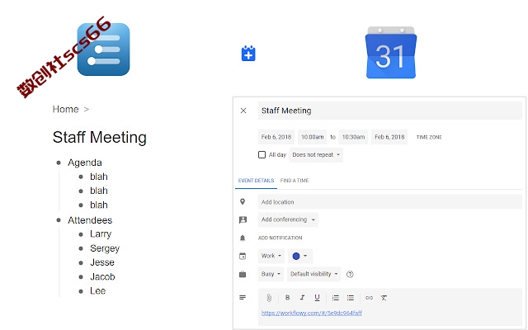
Task: Click the calendar icon beside Work
Action: pos(243,256)
